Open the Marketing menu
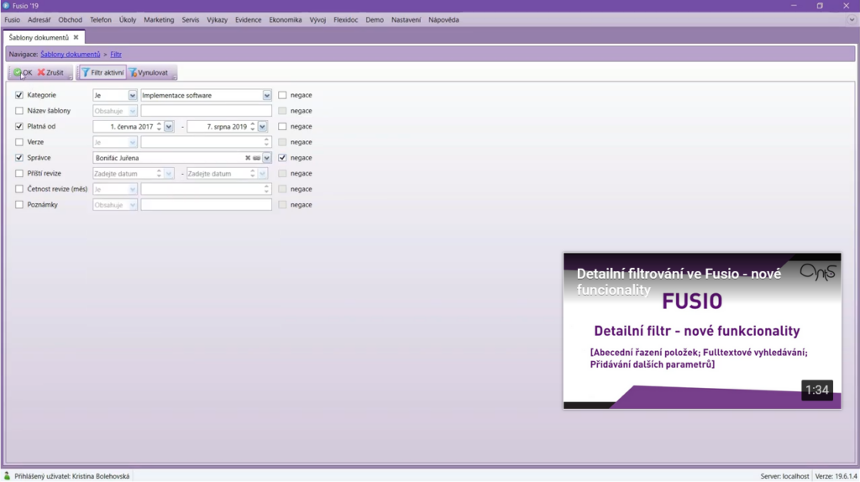The image size is (860, 482). point(159,19)
